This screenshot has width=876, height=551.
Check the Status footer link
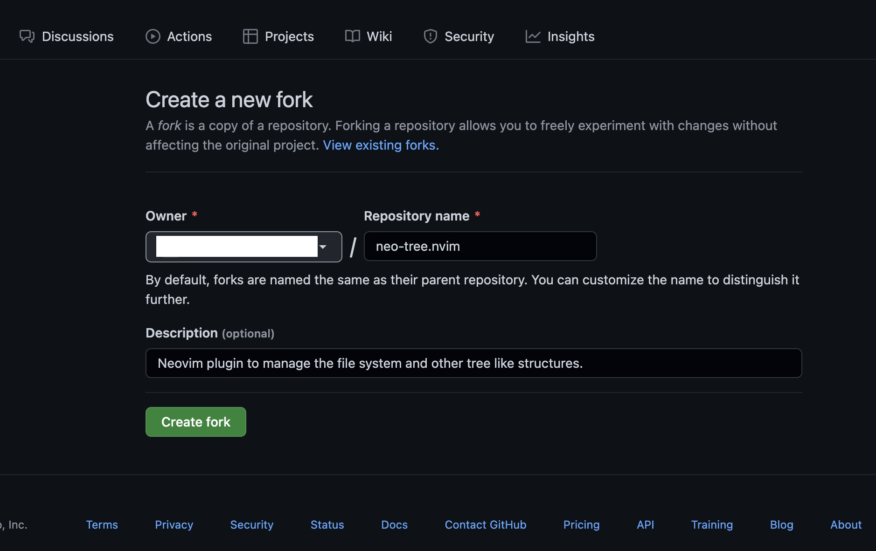(x=327, y=525)
